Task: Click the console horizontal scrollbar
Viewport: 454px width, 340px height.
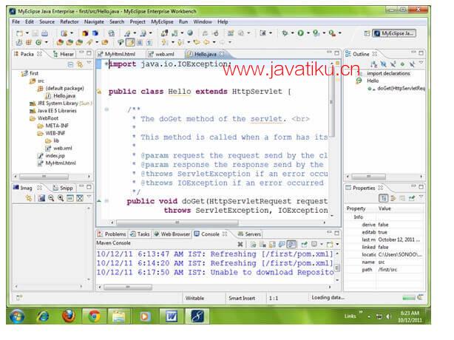Action: [128, 287]
